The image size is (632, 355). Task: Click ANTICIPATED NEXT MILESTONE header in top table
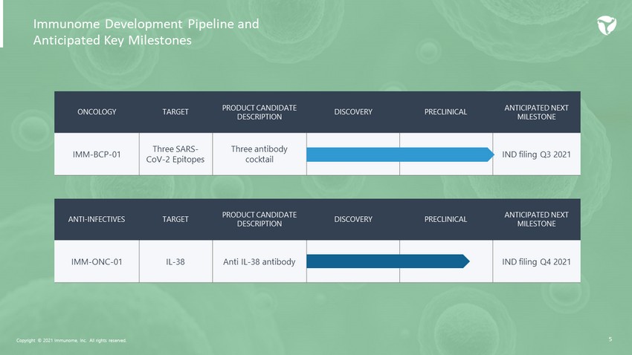(536, 112)
